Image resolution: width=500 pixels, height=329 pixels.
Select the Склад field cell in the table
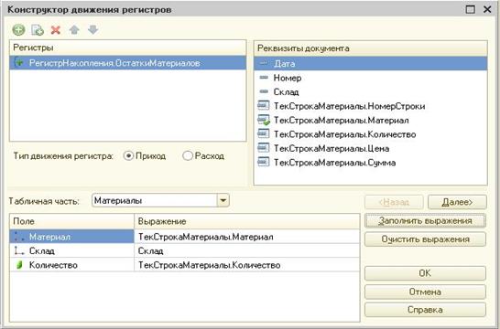(x=71, y=250)
